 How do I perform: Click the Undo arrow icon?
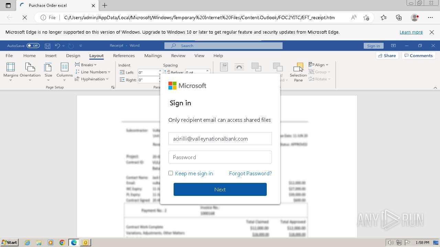coord(57,46)
